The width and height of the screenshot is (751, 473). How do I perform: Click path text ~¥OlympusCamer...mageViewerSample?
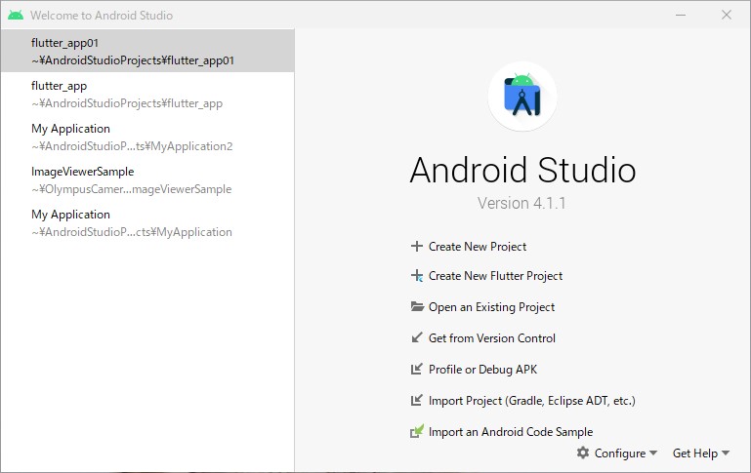pyautogui.click(x=131, y=189)
